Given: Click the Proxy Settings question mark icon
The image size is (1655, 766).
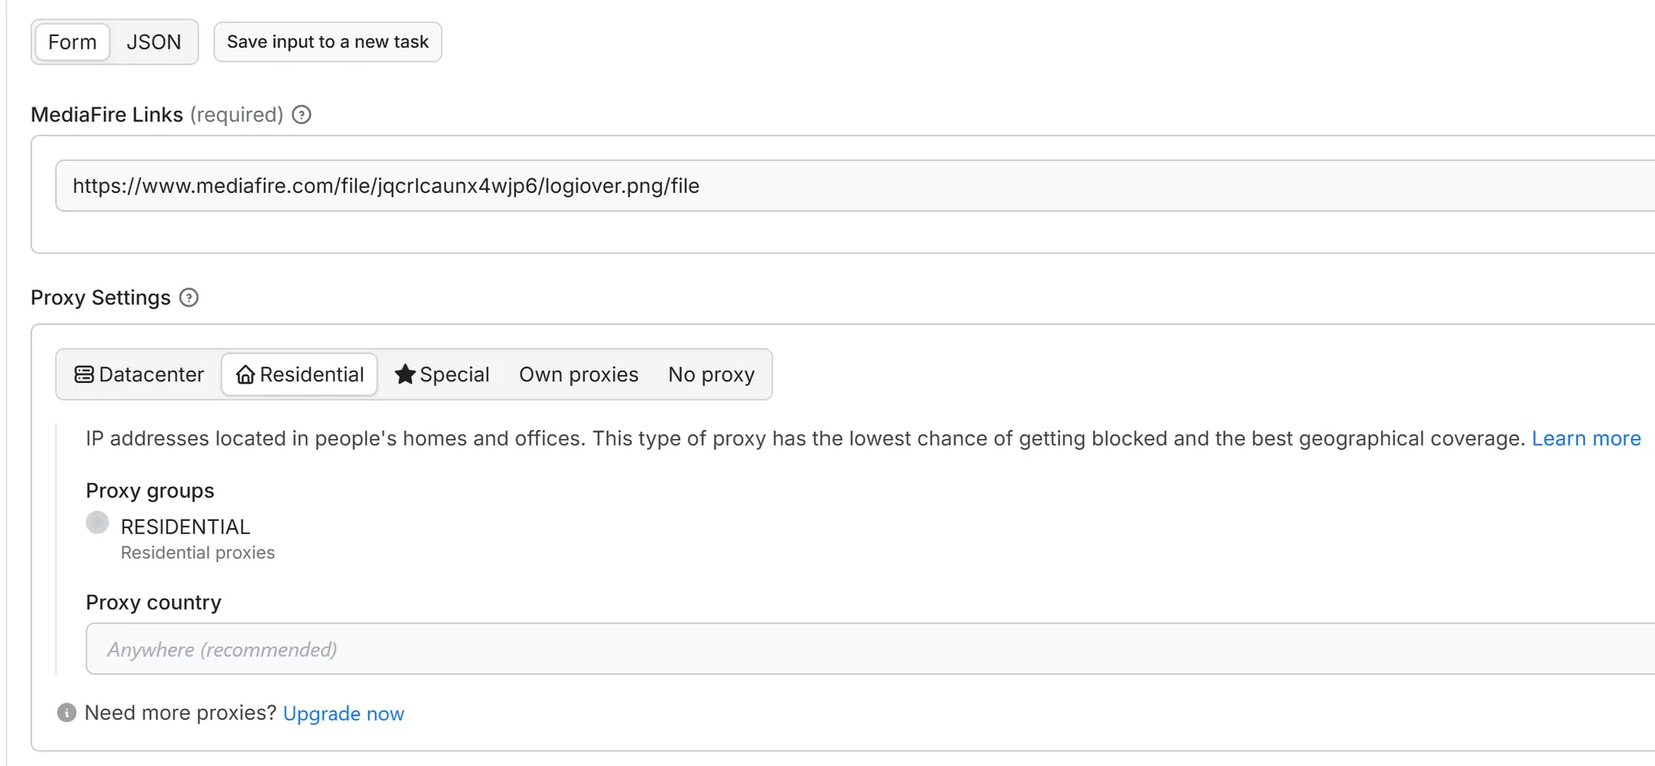Looking at the screenshot, I should (189, 298).
